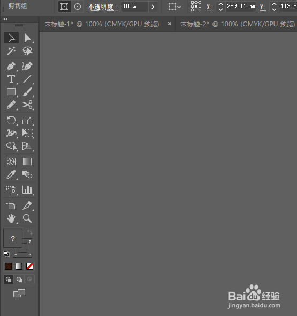297x316 pixels.
Task: Enable Draw Inside mode
Action: (29, 280)
